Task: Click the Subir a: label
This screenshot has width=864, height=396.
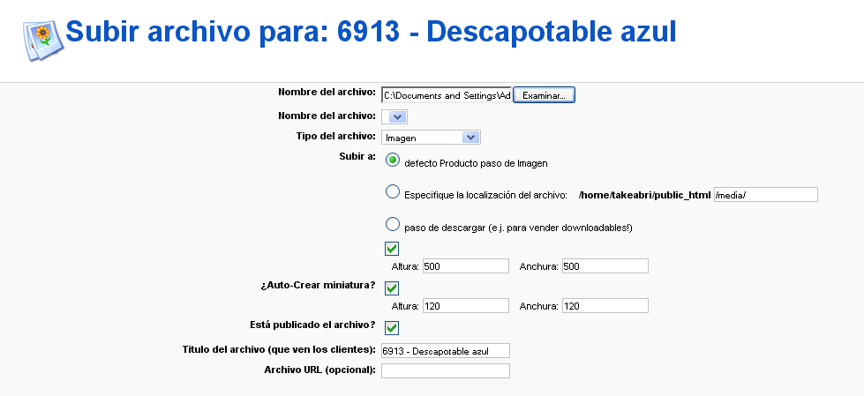Action: pos(357,156)
